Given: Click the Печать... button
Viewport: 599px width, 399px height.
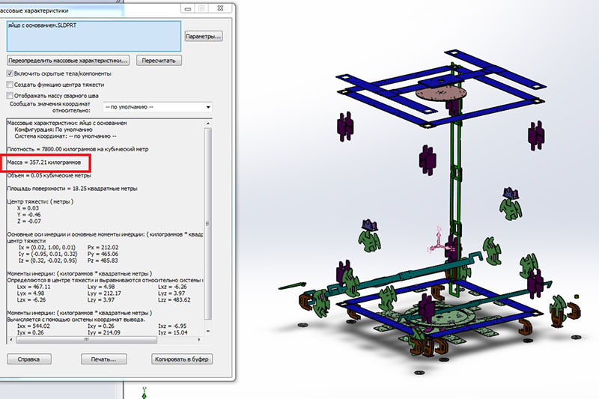Looking at the screenshot, I should [x=104, y=359].
